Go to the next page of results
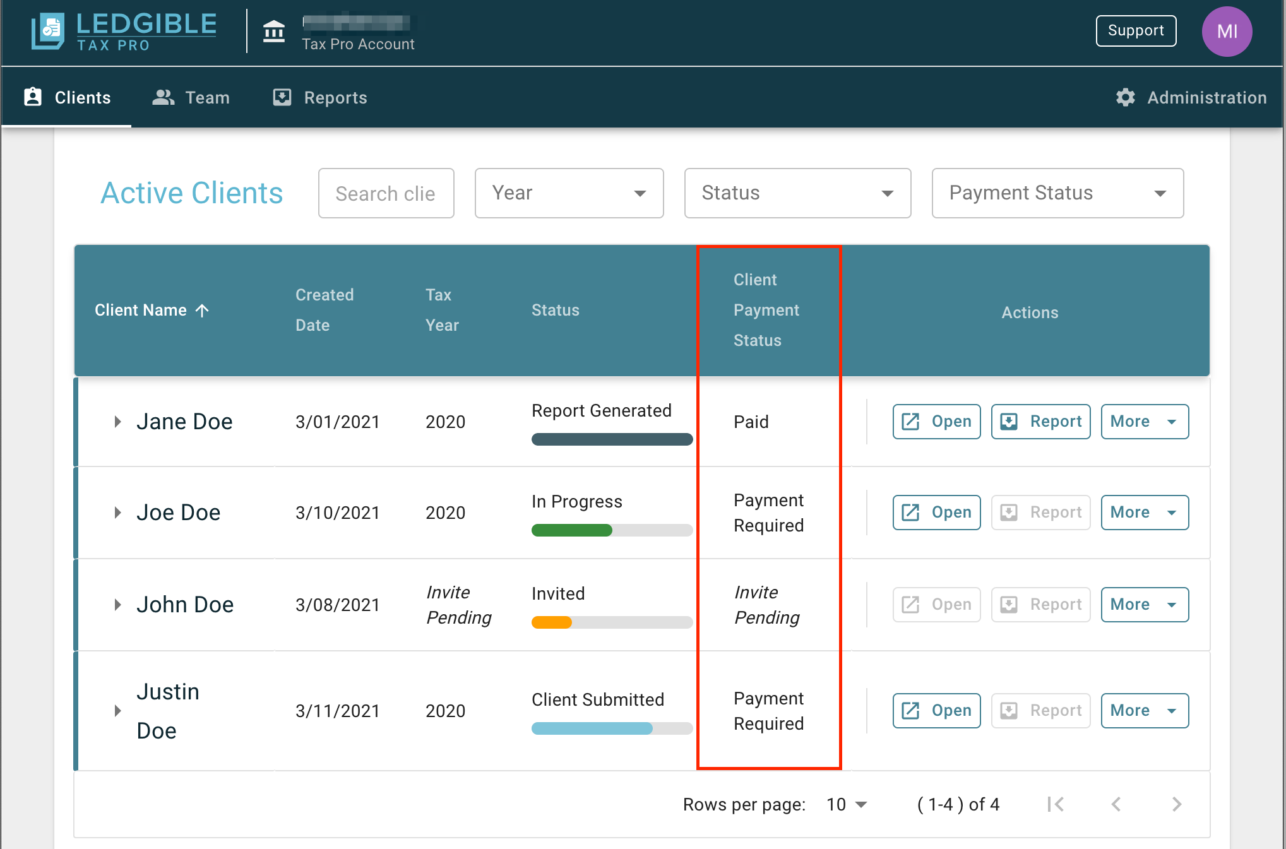The height and width of the screenshot is (849, 1286). click(x=1177, y=804)
